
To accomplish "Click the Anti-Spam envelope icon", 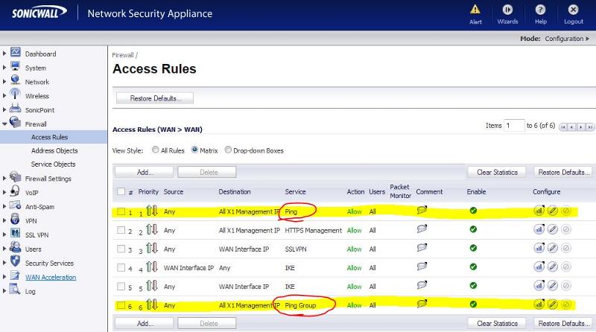I will 15,205.
